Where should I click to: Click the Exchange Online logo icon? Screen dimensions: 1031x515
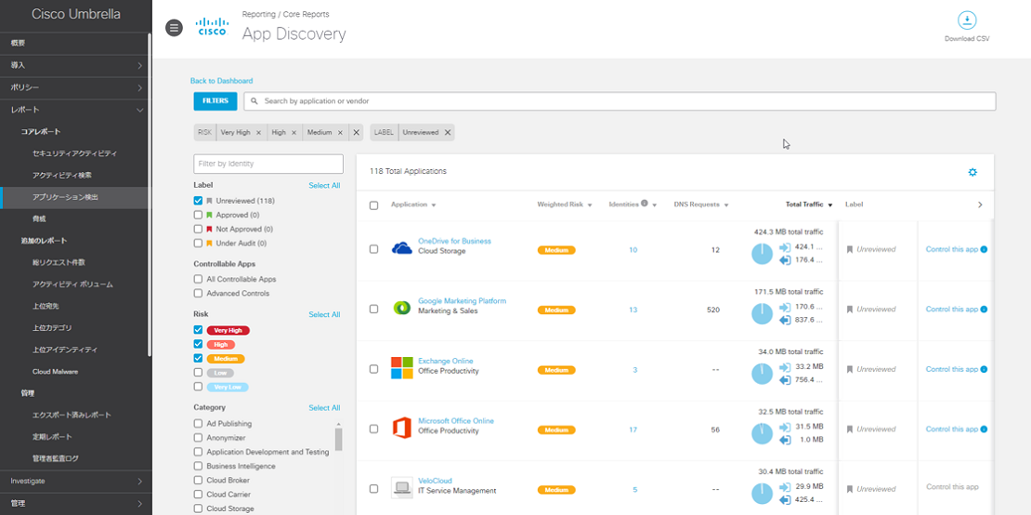click(401, 368)
